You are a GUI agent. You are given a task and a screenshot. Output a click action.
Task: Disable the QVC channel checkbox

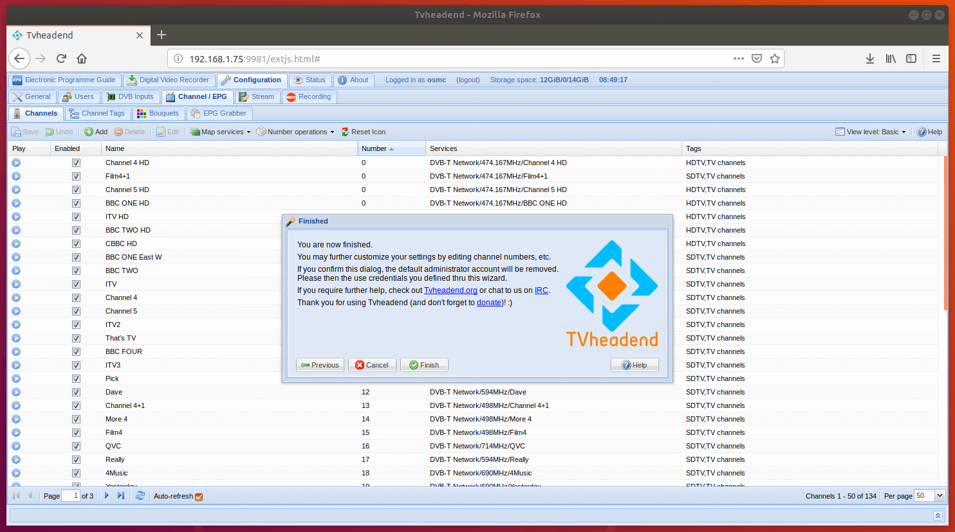click(76, 447)
